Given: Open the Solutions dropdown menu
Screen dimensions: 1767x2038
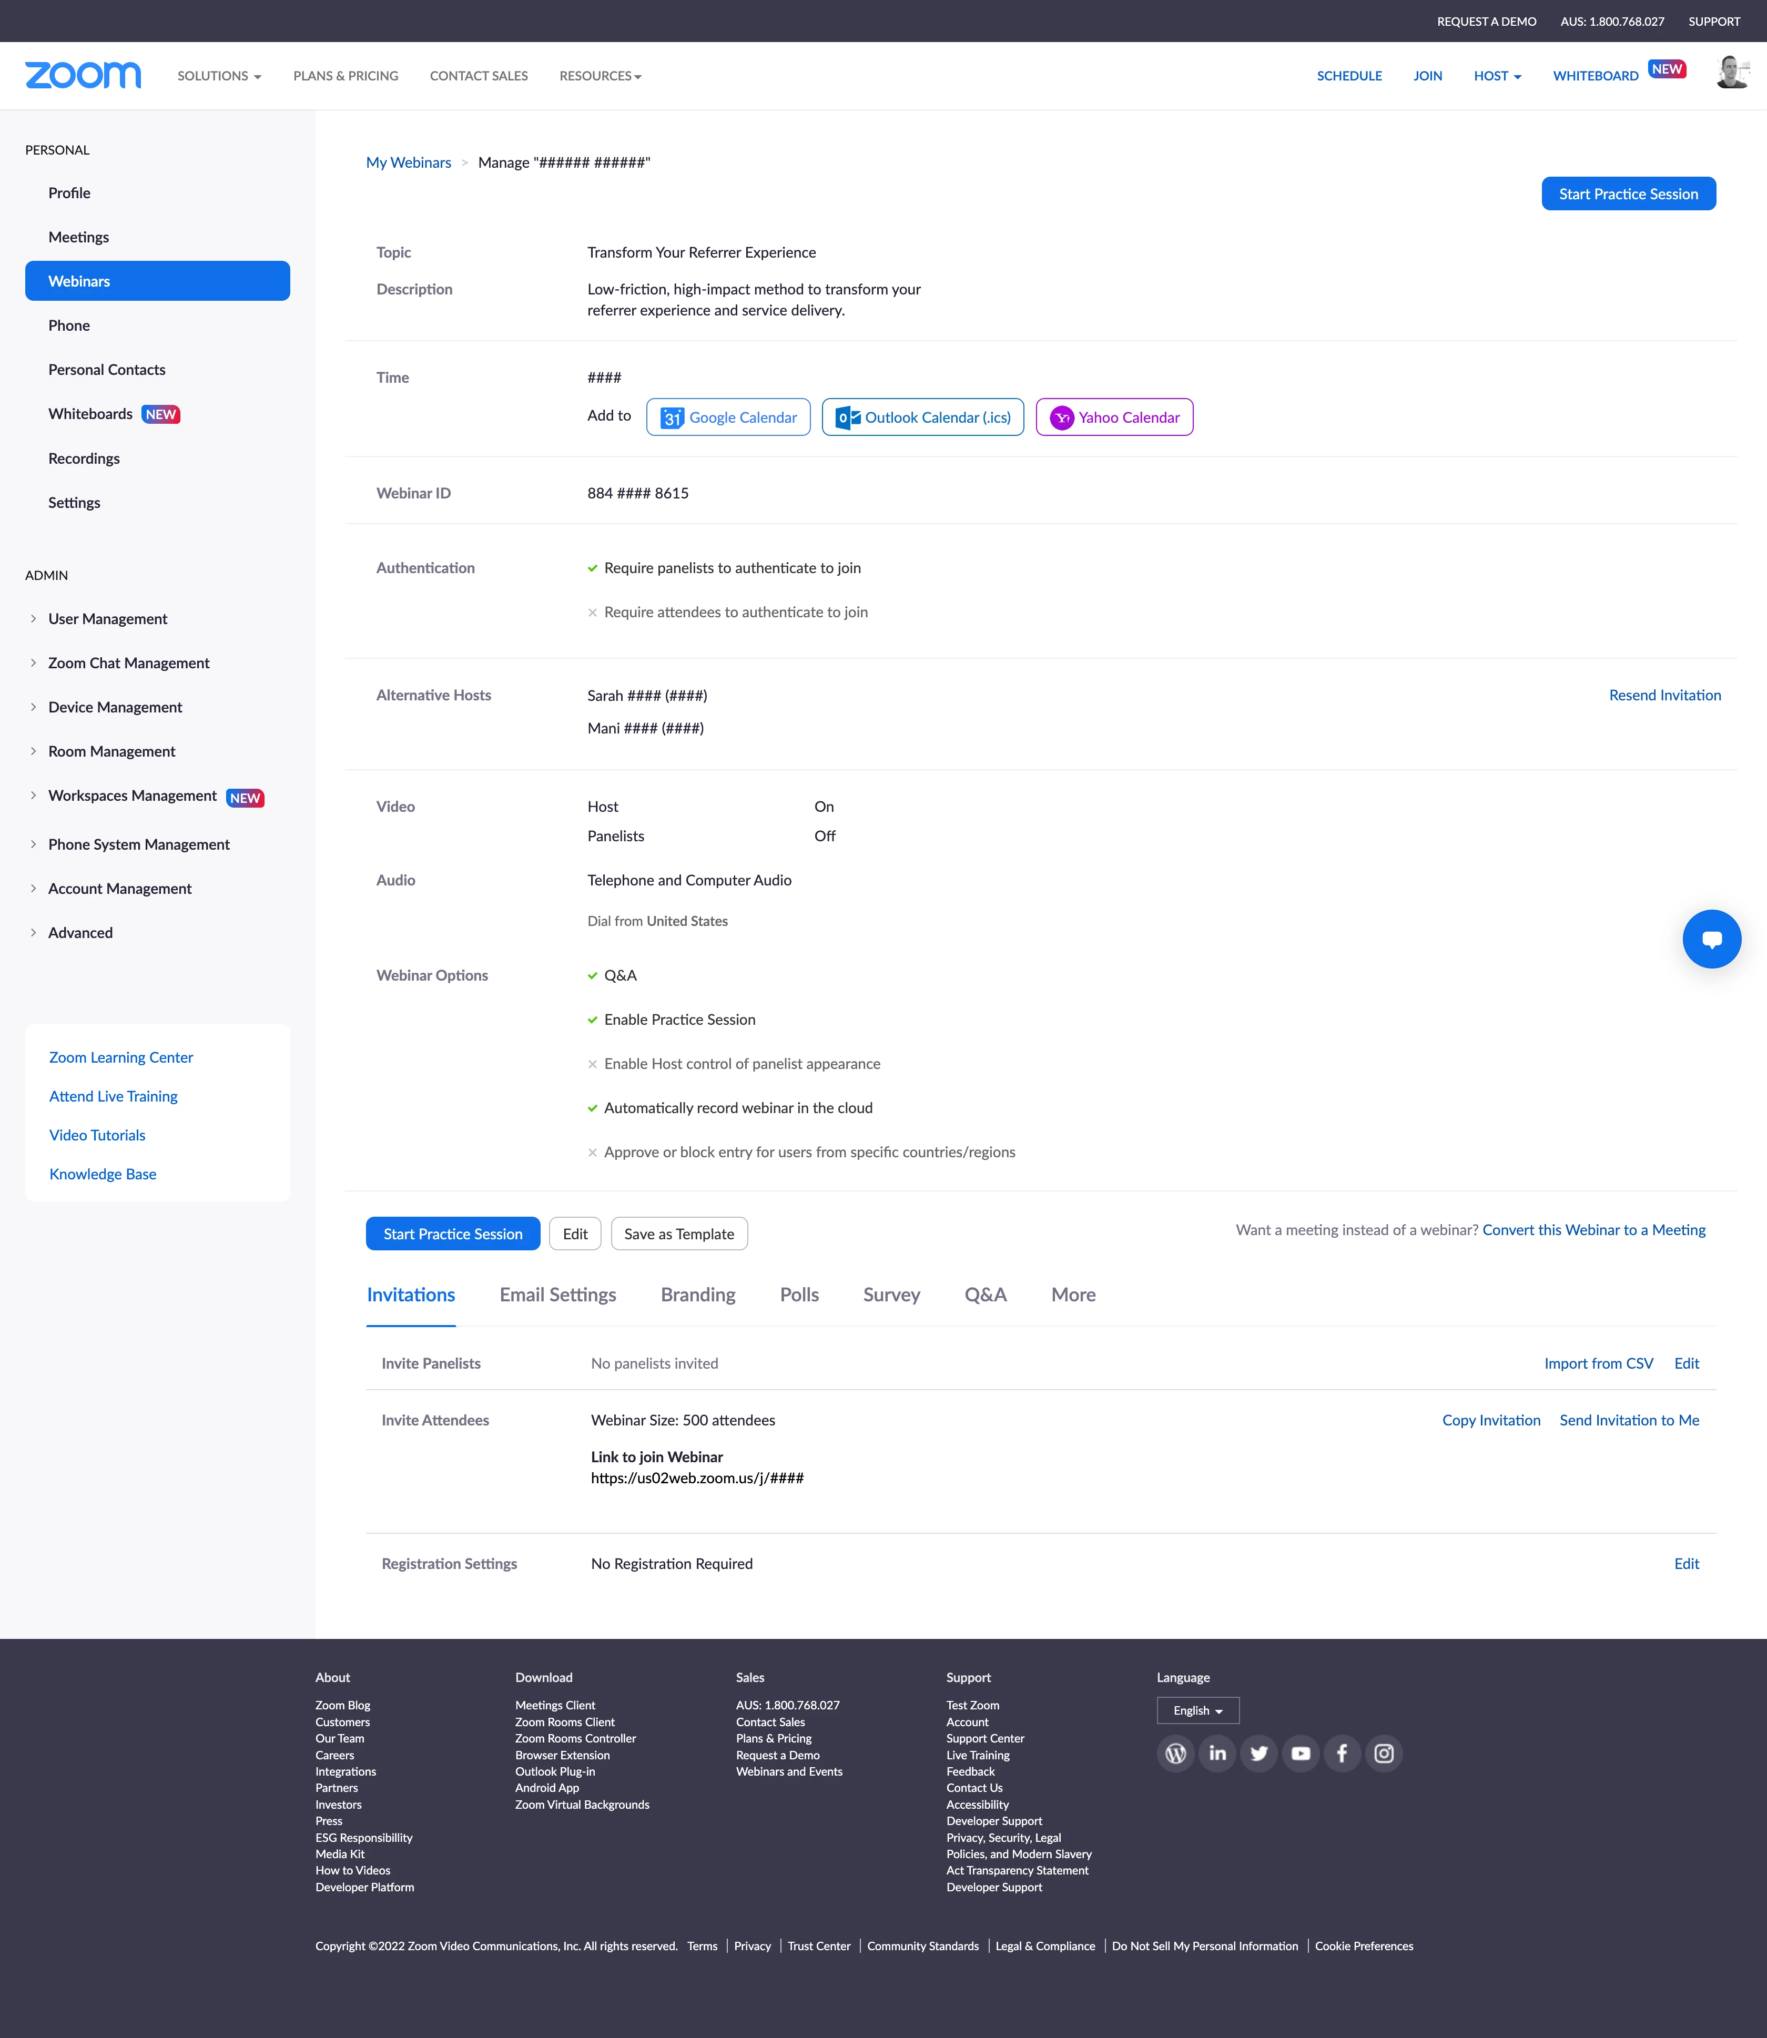Looking at the screenshot, I should point(219,76).
